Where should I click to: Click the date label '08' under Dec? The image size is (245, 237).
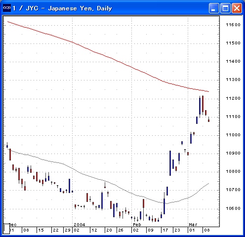[26, 230]
